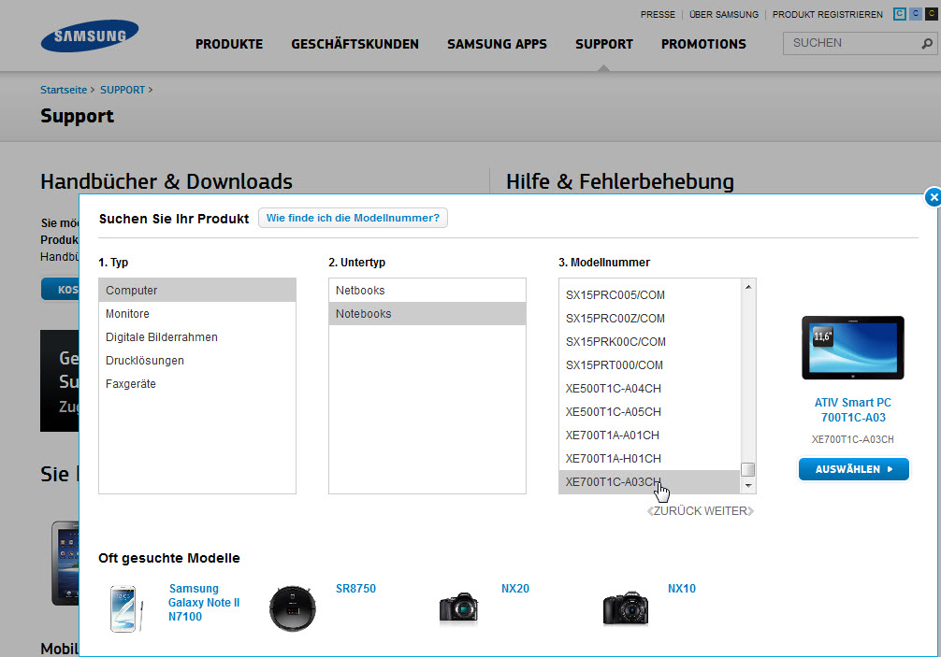Select model XE700T1A-H01CH
The image size is (941, 657).
tap(650, 459)
